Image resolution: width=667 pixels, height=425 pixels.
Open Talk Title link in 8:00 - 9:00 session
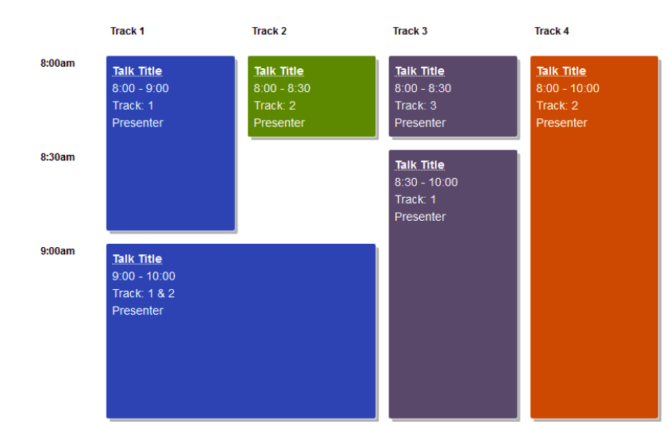coord(137,71)
